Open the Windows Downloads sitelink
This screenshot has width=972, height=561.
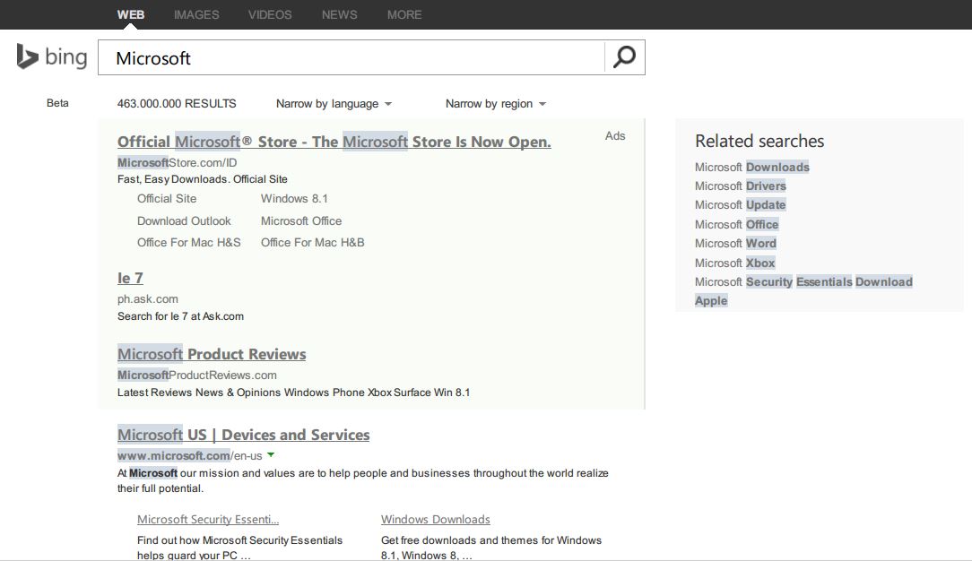pyautogui.click(x=435, y=519)
